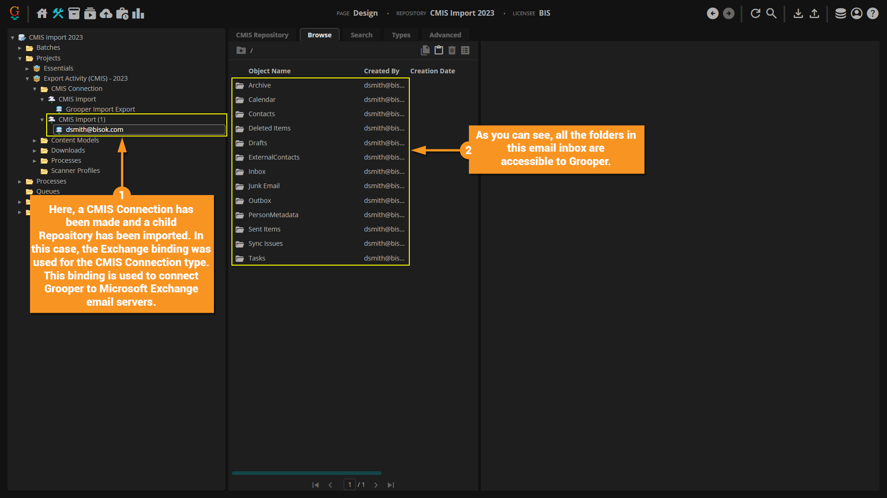
Task: Click the clipboard paste icon in browser toolbar
Action: (x=438, y=50)
